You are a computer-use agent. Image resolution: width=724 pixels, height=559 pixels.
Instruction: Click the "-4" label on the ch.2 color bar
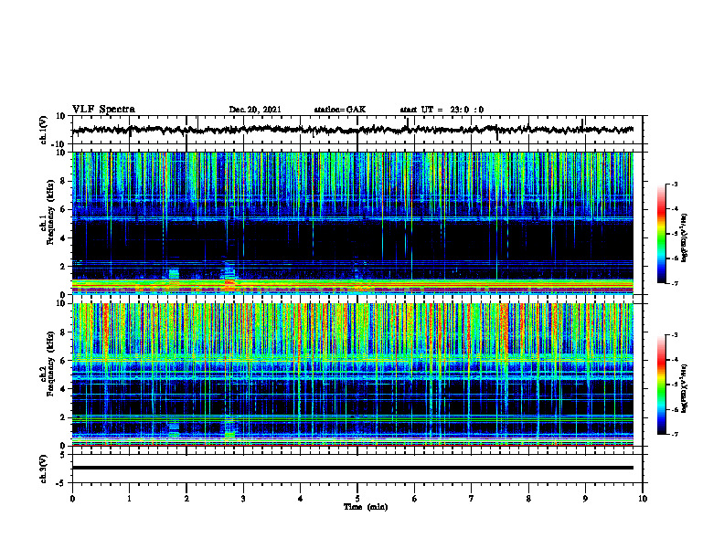point(674,360)
